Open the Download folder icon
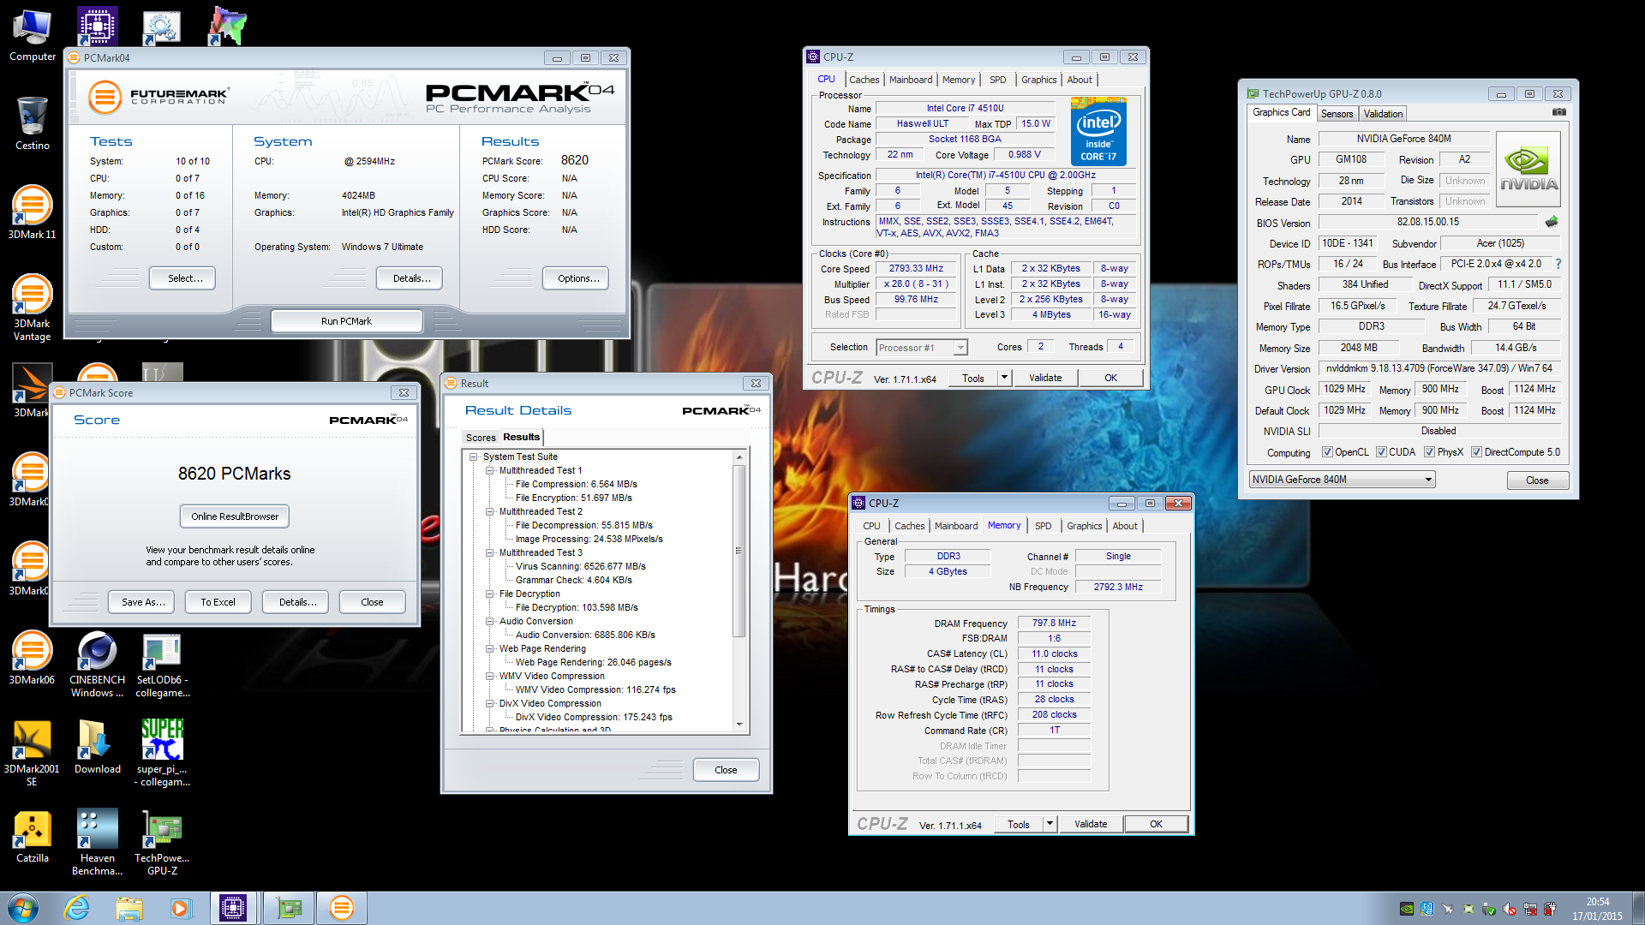The image size is (1645, 925). coord(97,746)
